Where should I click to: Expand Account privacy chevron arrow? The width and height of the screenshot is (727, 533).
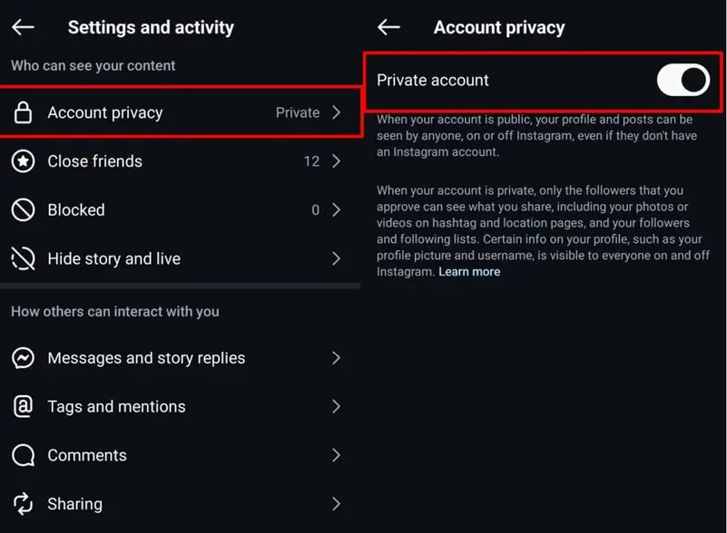point(337,112)
